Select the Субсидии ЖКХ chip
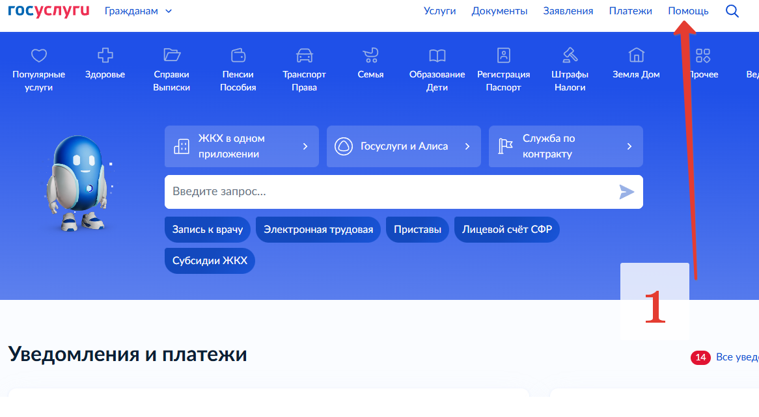Viewport: 759px width, 417px height. pyautogui.click(x=210, y=261)
